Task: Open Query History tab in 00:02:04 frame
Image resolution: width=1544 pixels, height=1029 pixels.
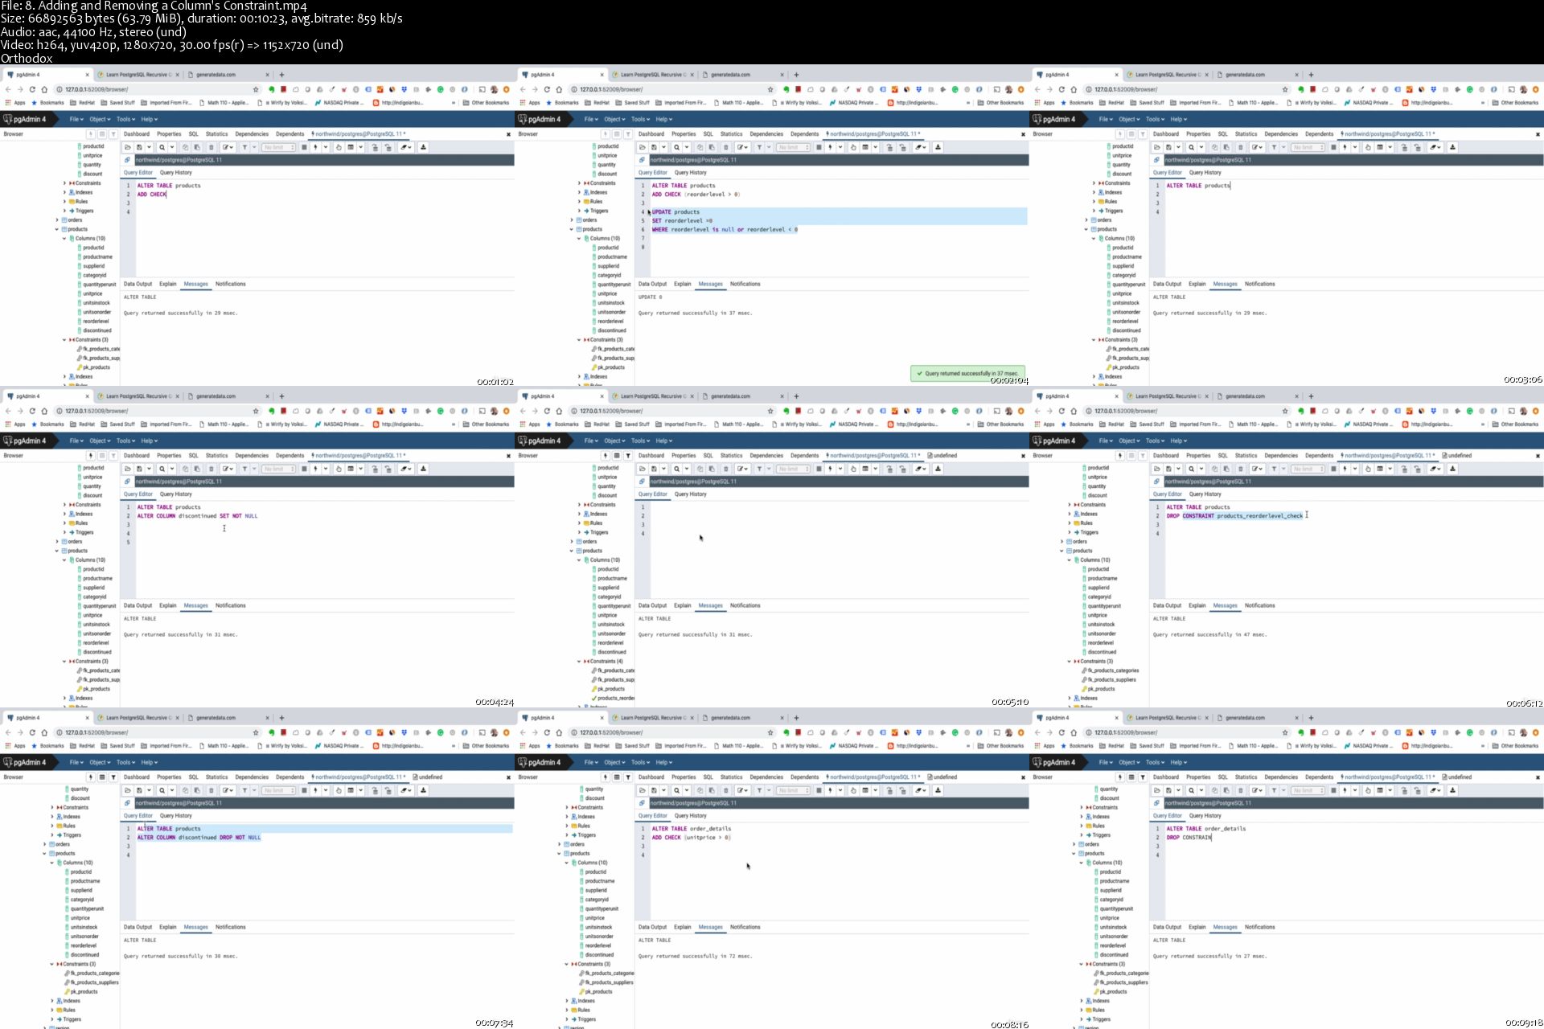Action: tap(690, 173)
